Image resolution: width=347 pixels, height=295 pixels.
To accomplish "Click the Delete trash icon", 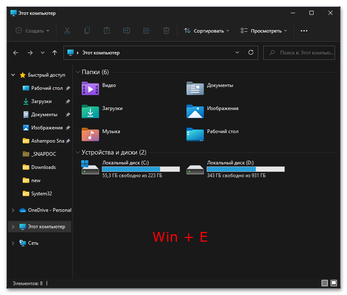I will [x=166, y=30].
